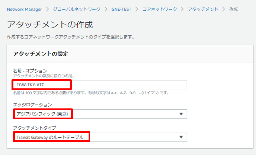
Task: Click the 名前 - オプション label
Action: coord(30,71)
